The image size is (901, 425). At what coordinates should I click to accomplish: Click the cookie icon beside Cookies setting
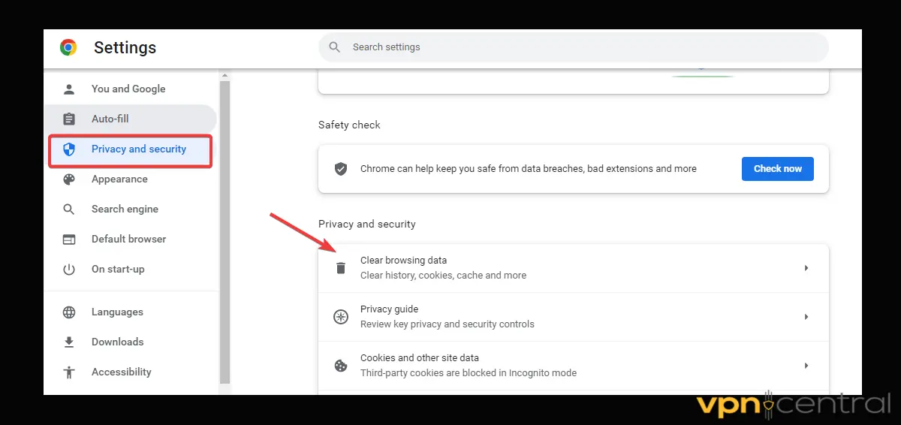point(341,366)
